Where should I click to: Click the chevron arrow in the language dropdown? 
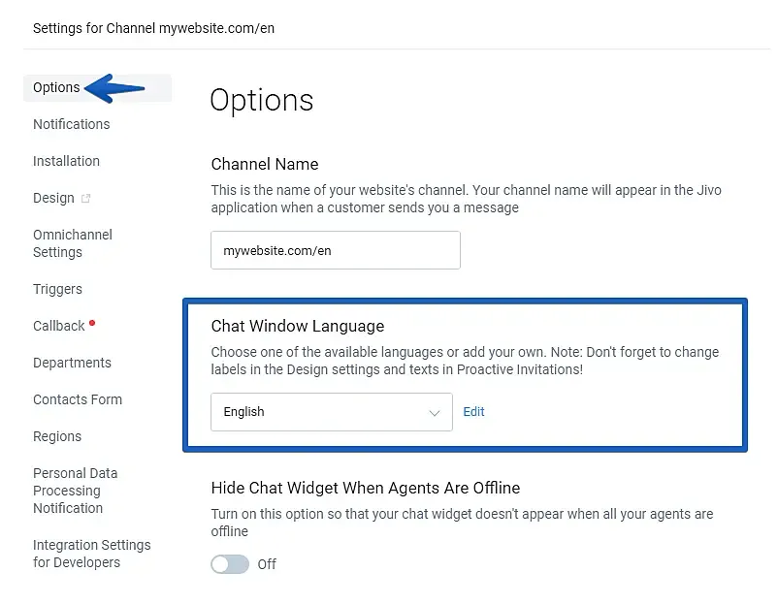click(x=435, y=413)
